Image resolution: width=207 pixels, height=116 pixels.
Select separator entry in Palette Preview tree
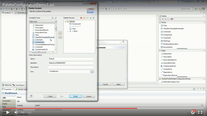click(x=75, y=26)
